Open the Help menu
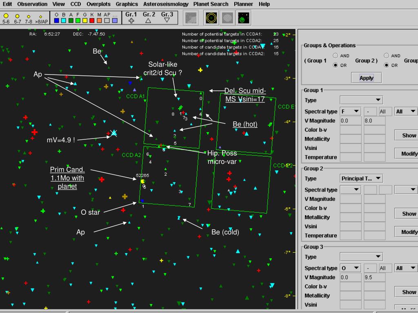Screen dimensions: 418x313 [264, 4]
